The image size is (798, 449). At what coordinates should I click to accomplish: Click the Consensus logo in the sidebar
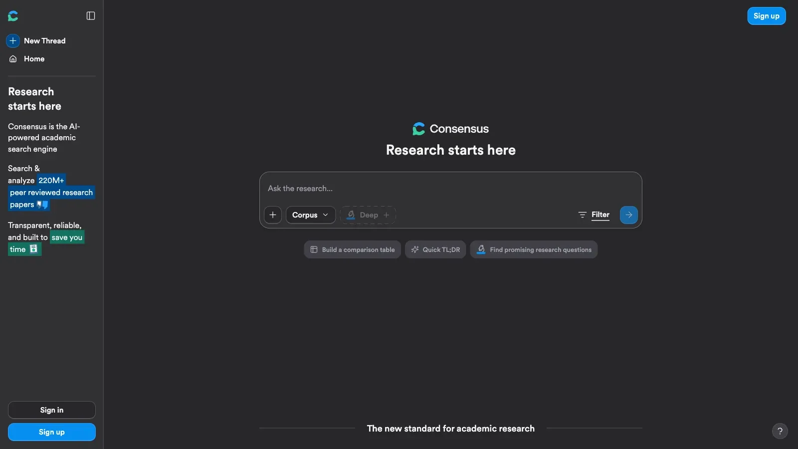point(13,16)
